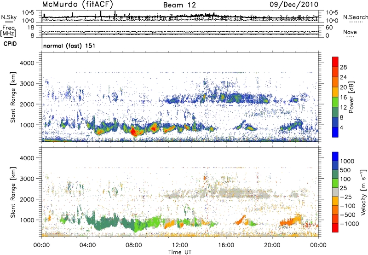Click the "-25" velocity colorbar label
The image size is (368, 255).
(346, 197)
